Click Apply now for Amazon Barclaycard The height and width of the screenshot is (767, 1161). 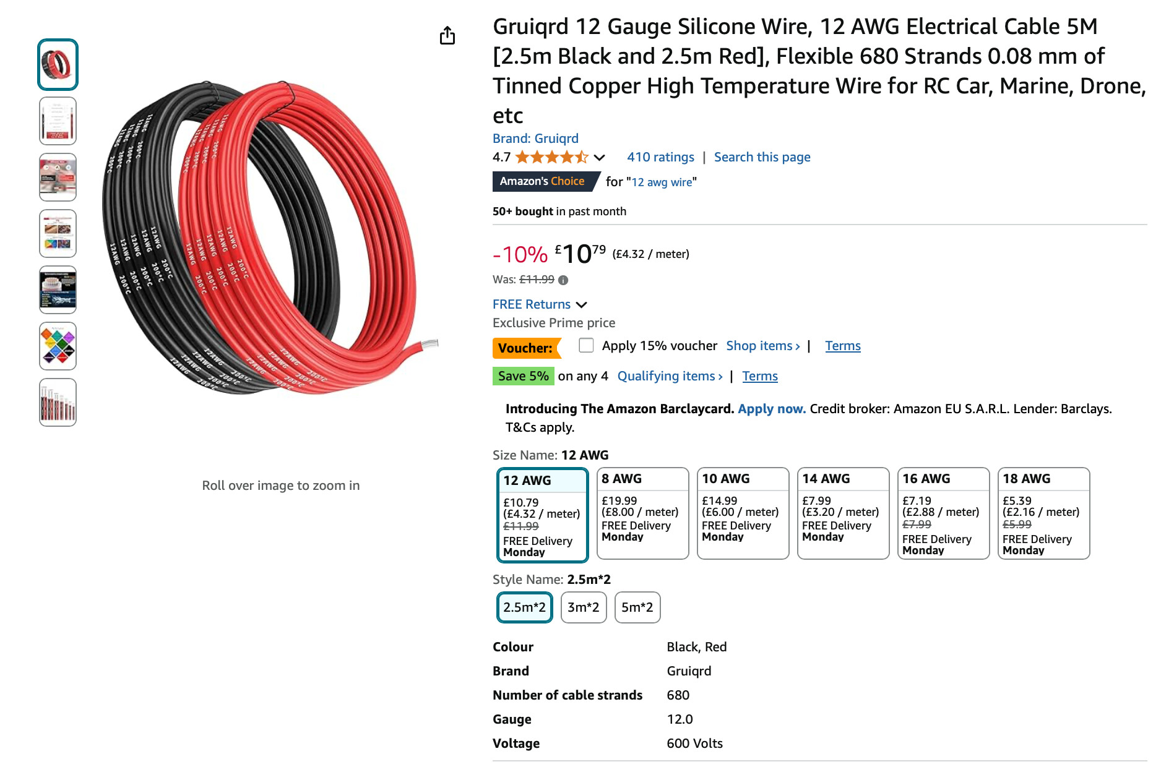pos(771,409)
